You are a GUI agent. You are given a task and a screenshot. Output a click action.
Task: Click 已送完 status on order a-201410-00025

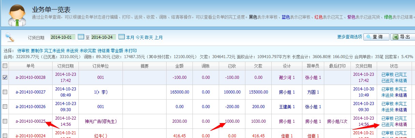click(x=388, y=124)
